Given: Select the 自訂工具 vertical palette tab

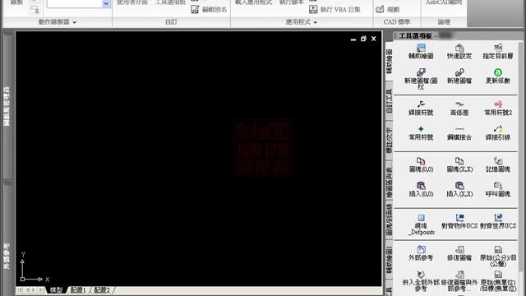Looking at the screenshot, I should 389,100.
